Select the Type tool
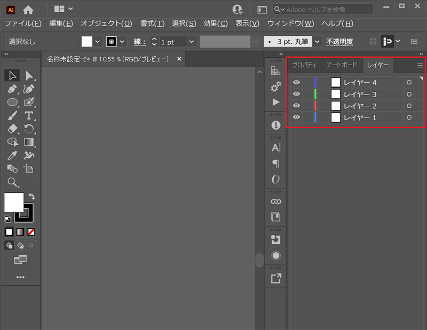Viewport: 427px width, 330px height. (29, 115)
